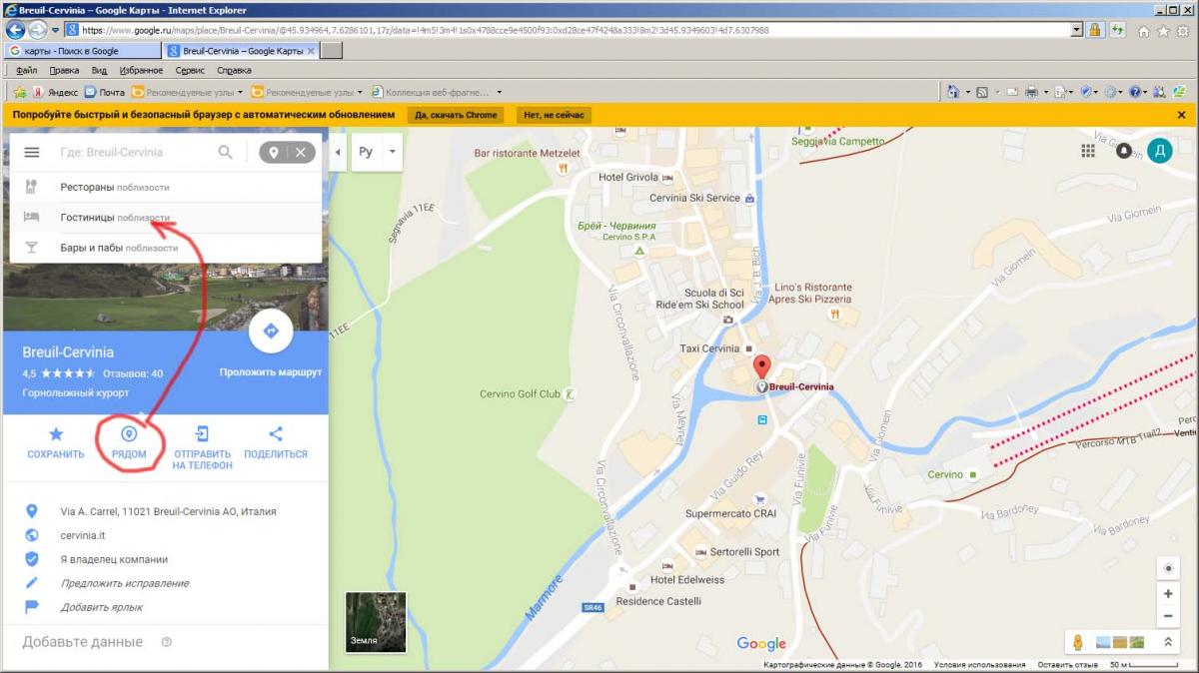Click the print icon in command bar
1199x673 pixels.
pyautogui.click(x=1031, y=92)
